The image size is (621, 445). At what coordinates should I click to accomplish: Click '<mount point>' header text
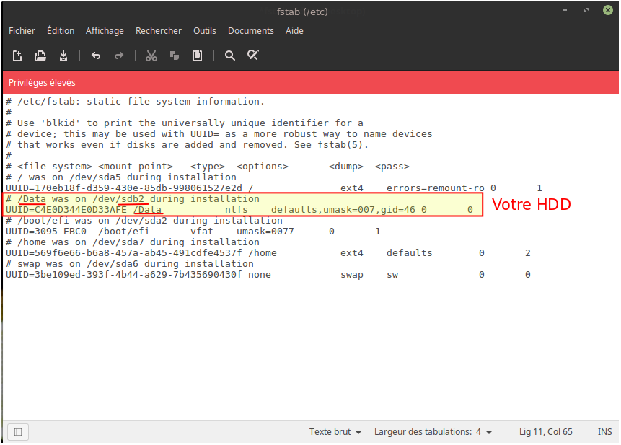(x=136, y=167)
